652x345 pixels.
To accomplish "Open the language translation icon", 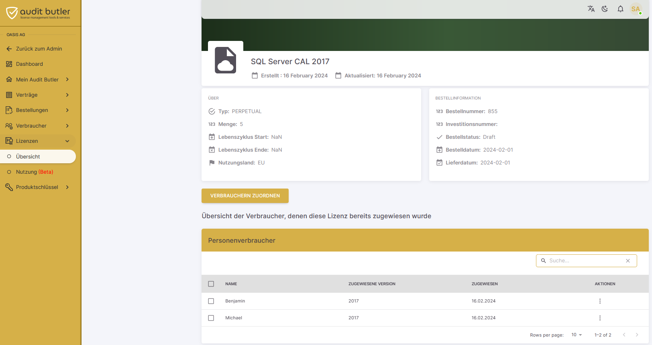I will tap(591, 9).
